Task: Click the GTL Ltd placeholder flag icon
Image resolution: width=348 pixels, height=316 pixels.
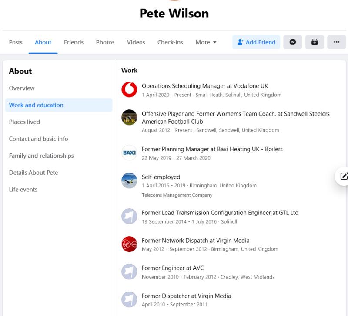Action: pos(129,217)
